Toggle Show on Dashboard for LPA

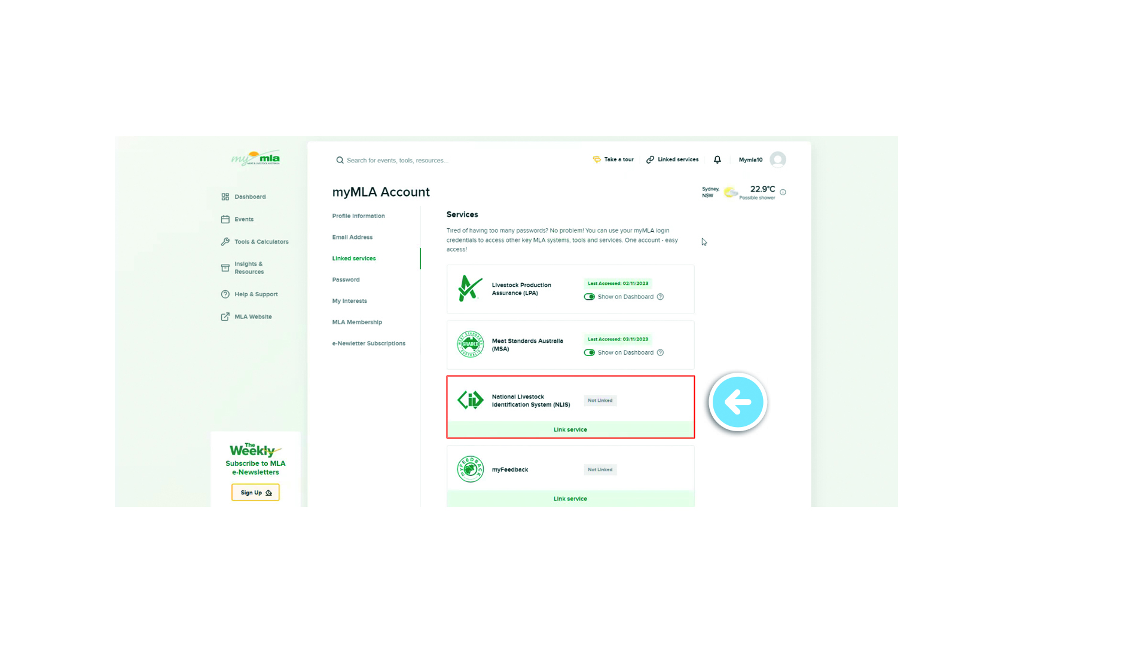pos(590,297)
